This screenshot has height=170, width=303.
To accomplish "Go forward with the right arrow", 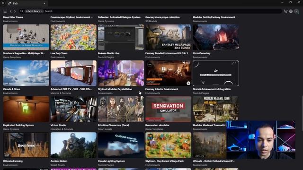I will tap(15, 11).
